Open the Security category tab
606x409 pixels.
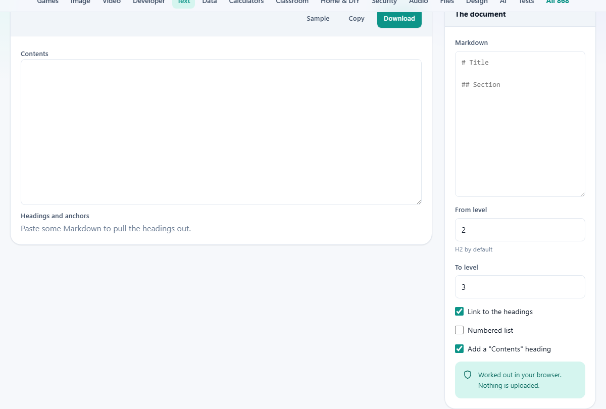point(384,2)
